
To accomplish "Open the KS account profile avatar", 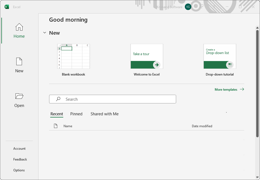I will [188, 7].
